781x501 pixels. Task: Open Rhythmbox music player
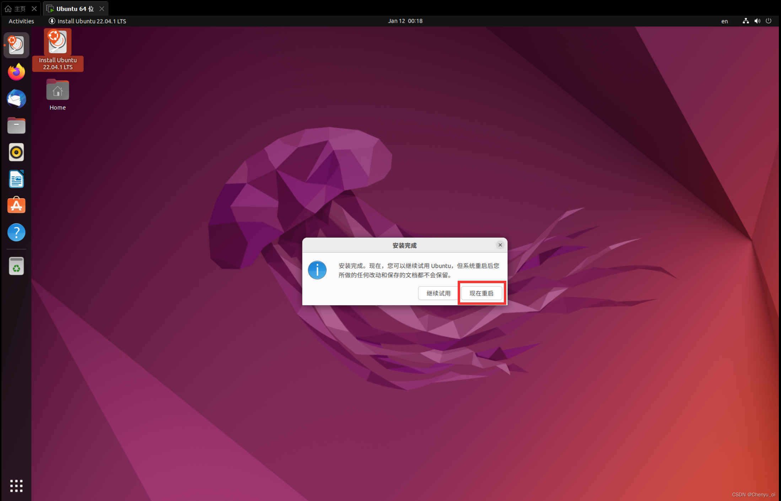16,152
